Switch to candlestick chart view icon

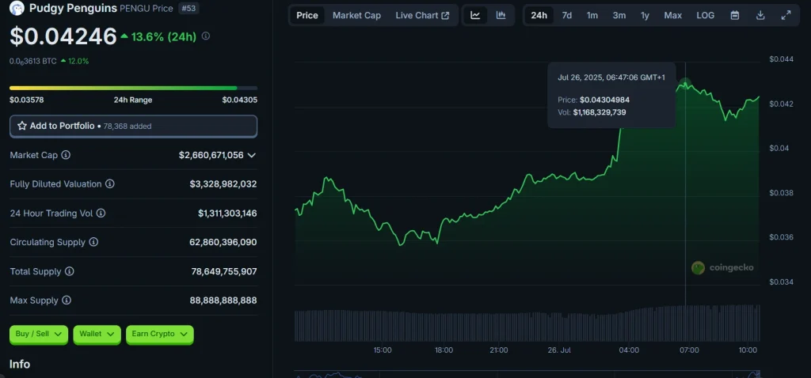click(x=501, y=16)
